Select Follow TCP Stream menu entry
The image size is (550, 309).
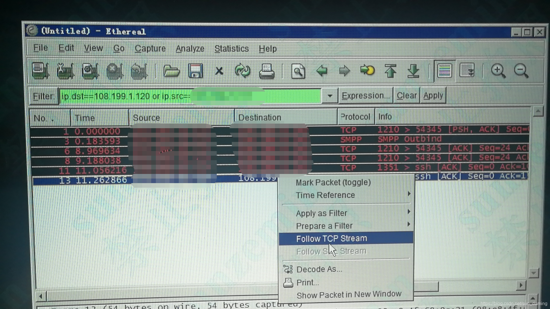pos(331,238)
